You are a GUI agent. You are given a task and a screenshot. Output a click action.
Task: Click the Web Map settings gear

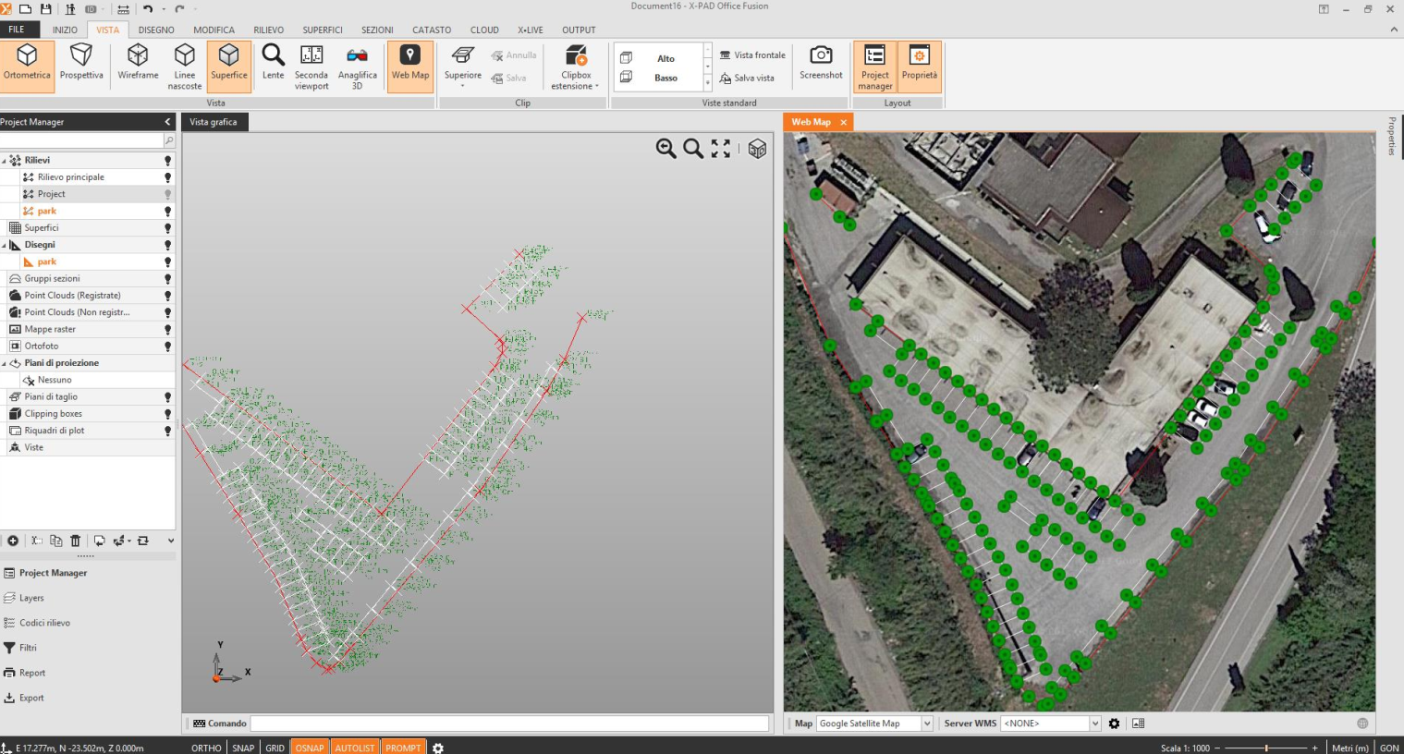coord(1114,724)
